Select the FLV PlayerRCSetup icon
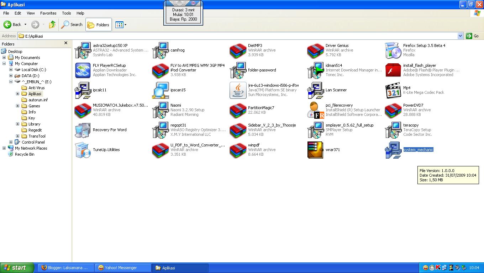Viewport: 484px width, 273px height. point(83,70)
